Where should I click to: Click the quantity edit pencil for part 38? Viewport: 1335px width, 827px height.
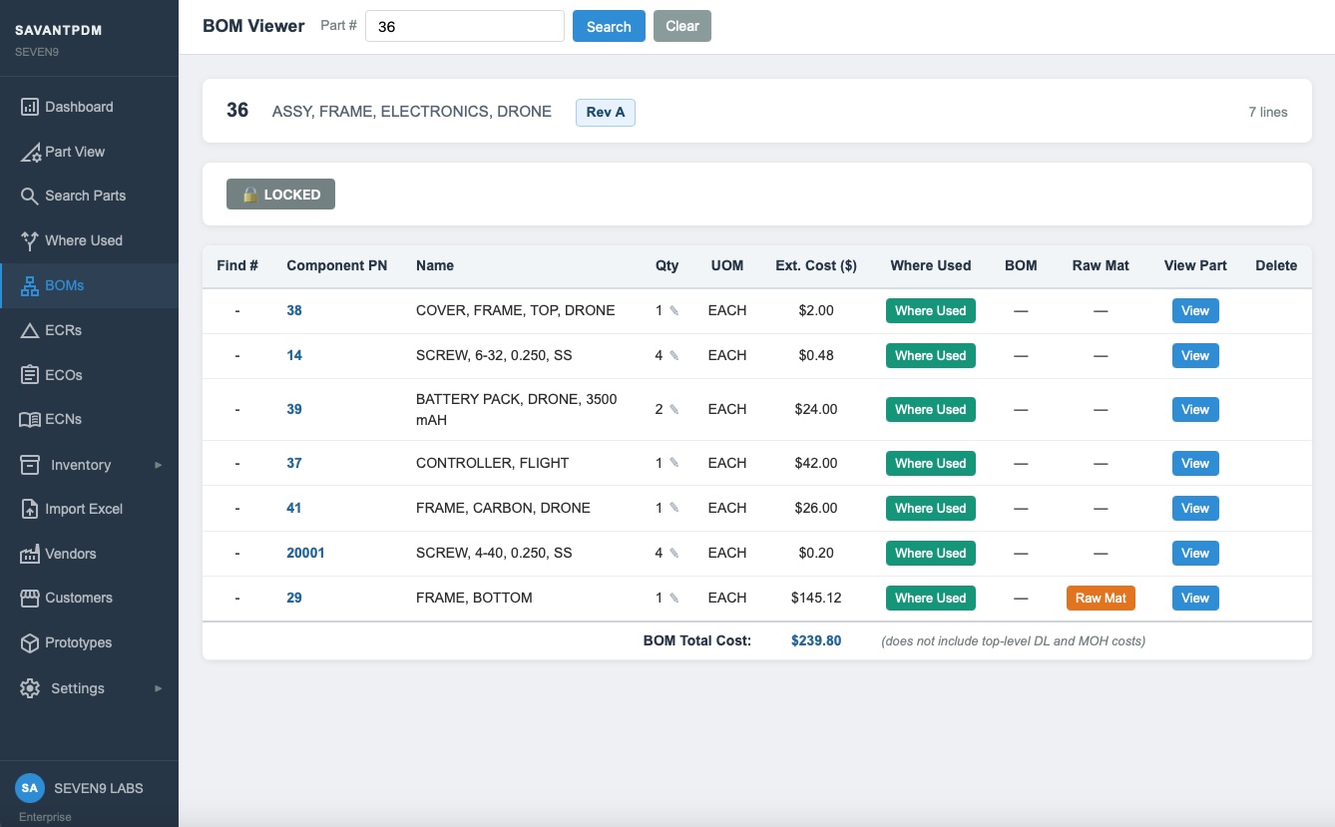click(674, 311)
